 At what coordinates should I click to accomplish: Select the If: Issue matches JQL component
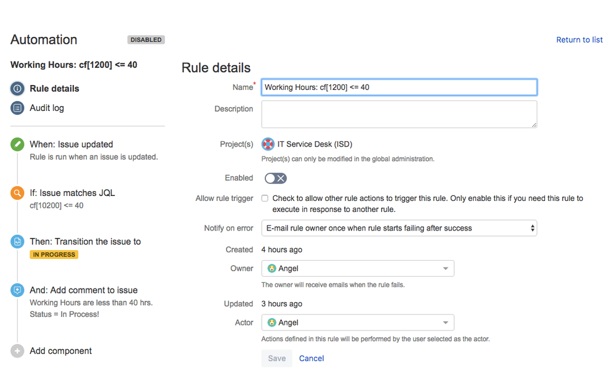pyautogui.click(x=72, y=193)
